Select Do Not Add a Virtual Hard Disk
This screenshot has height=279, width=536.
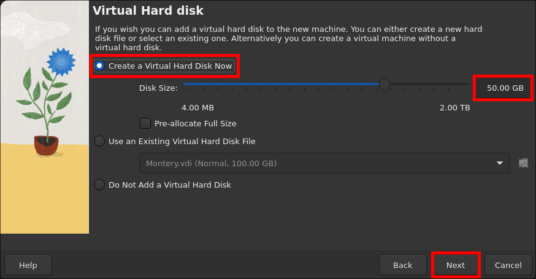click(99, 185)
